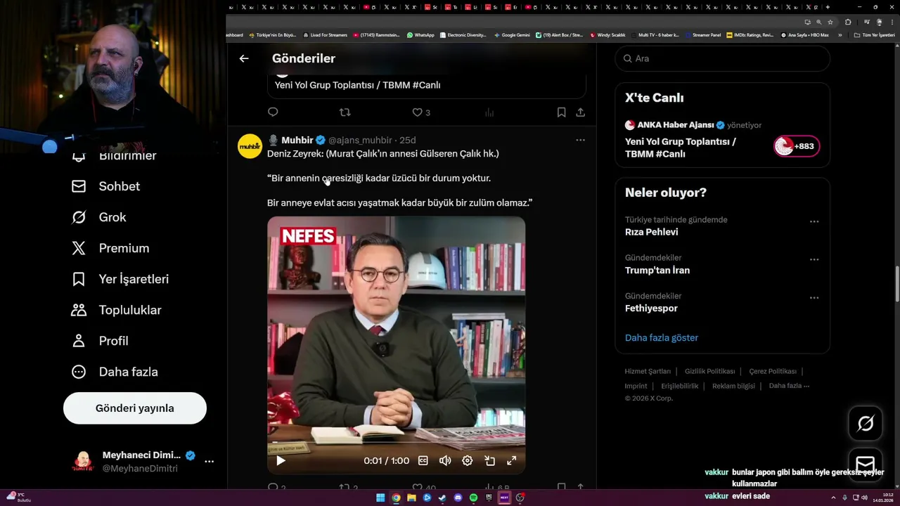Open Topluluklar communities
This screenshot has width=900, height=506.
pyautogui.click(x=116, y=310)
